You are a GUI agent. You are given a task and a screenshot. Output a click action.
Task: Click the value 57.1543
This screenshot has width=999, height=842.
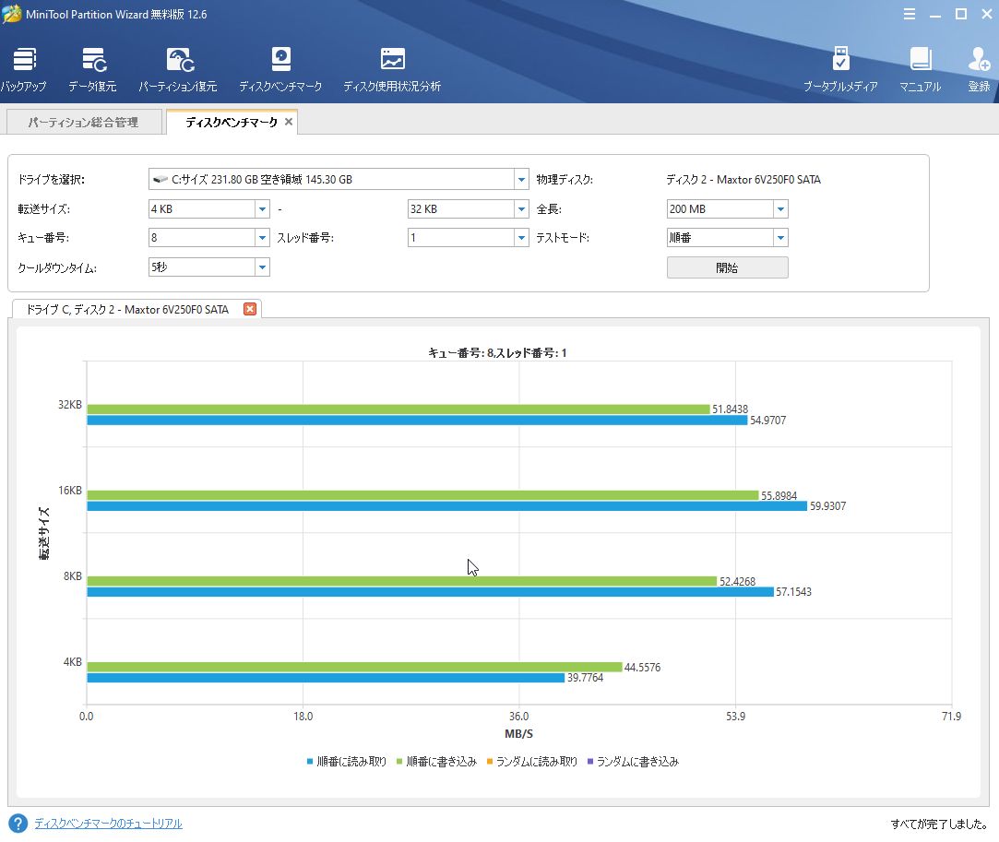click(794, 592)
